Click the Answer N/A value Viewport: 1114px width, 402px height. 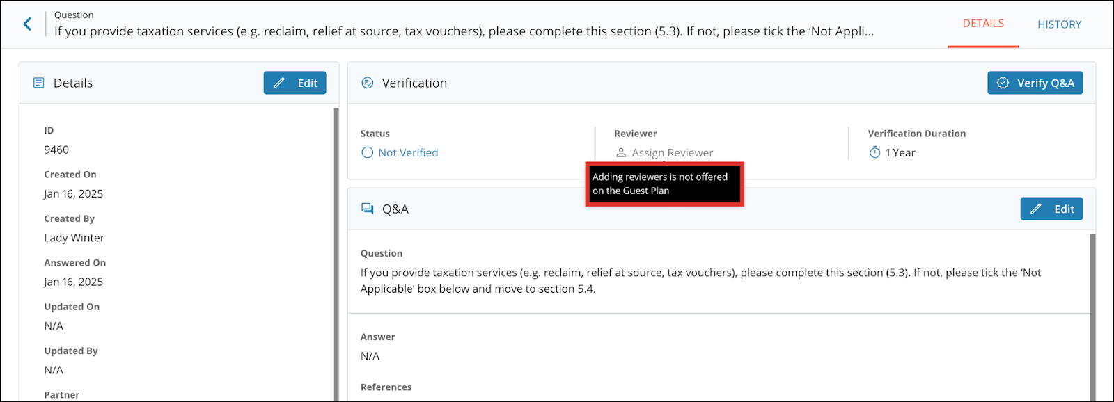point(370,356)
